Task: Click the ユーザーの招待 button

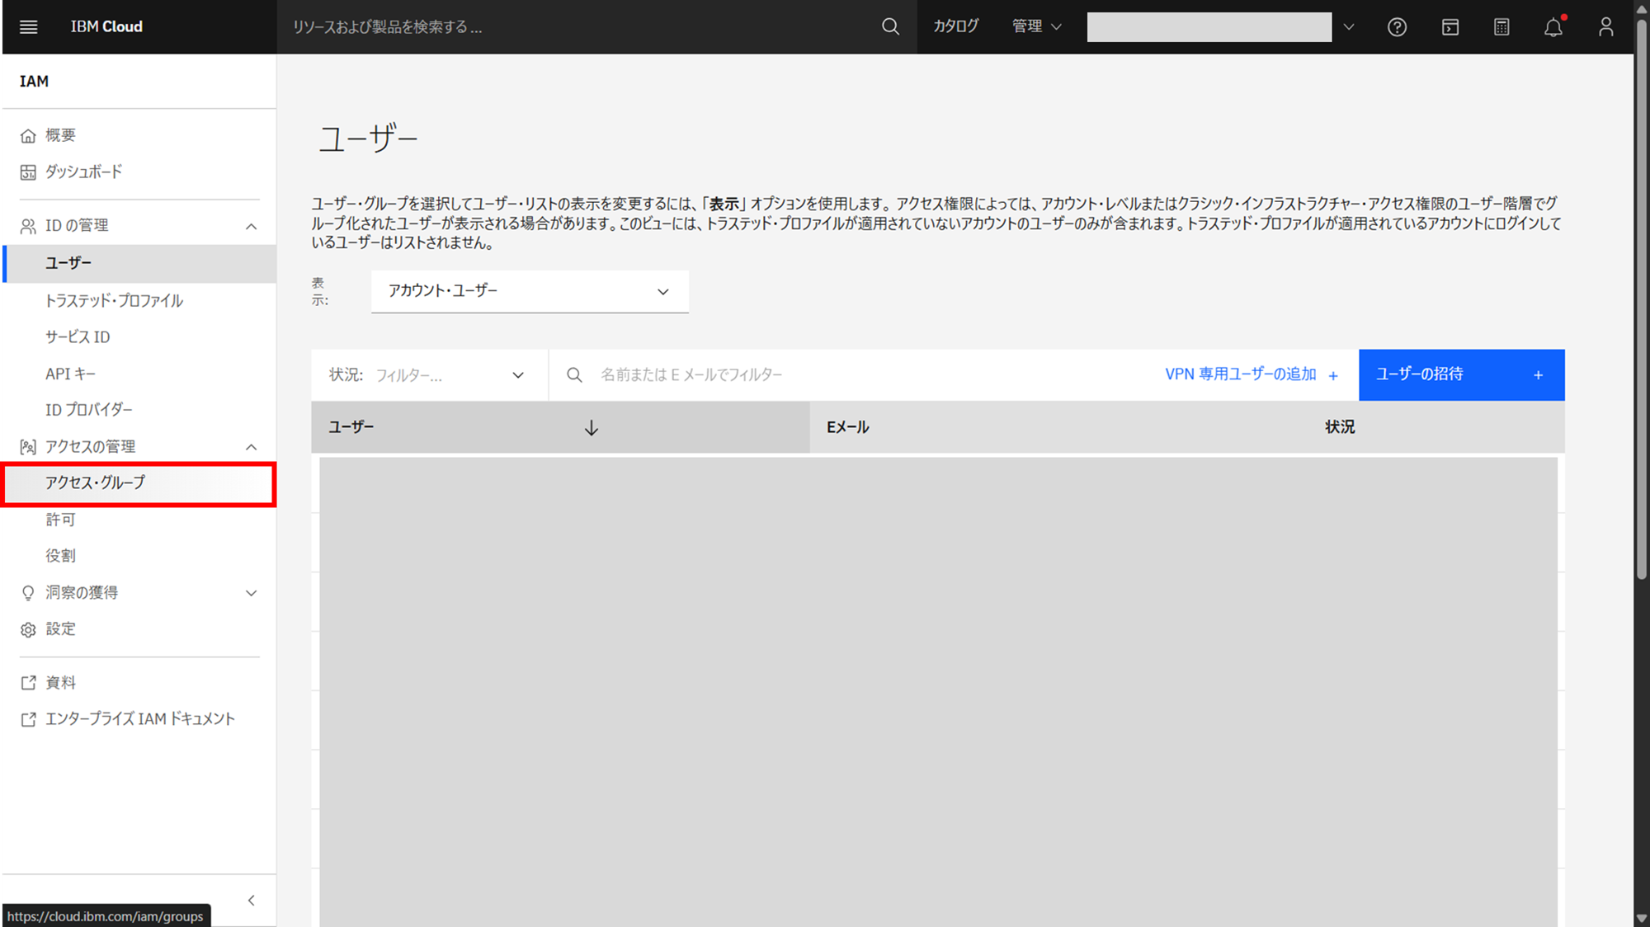Action: point(1460,374)
